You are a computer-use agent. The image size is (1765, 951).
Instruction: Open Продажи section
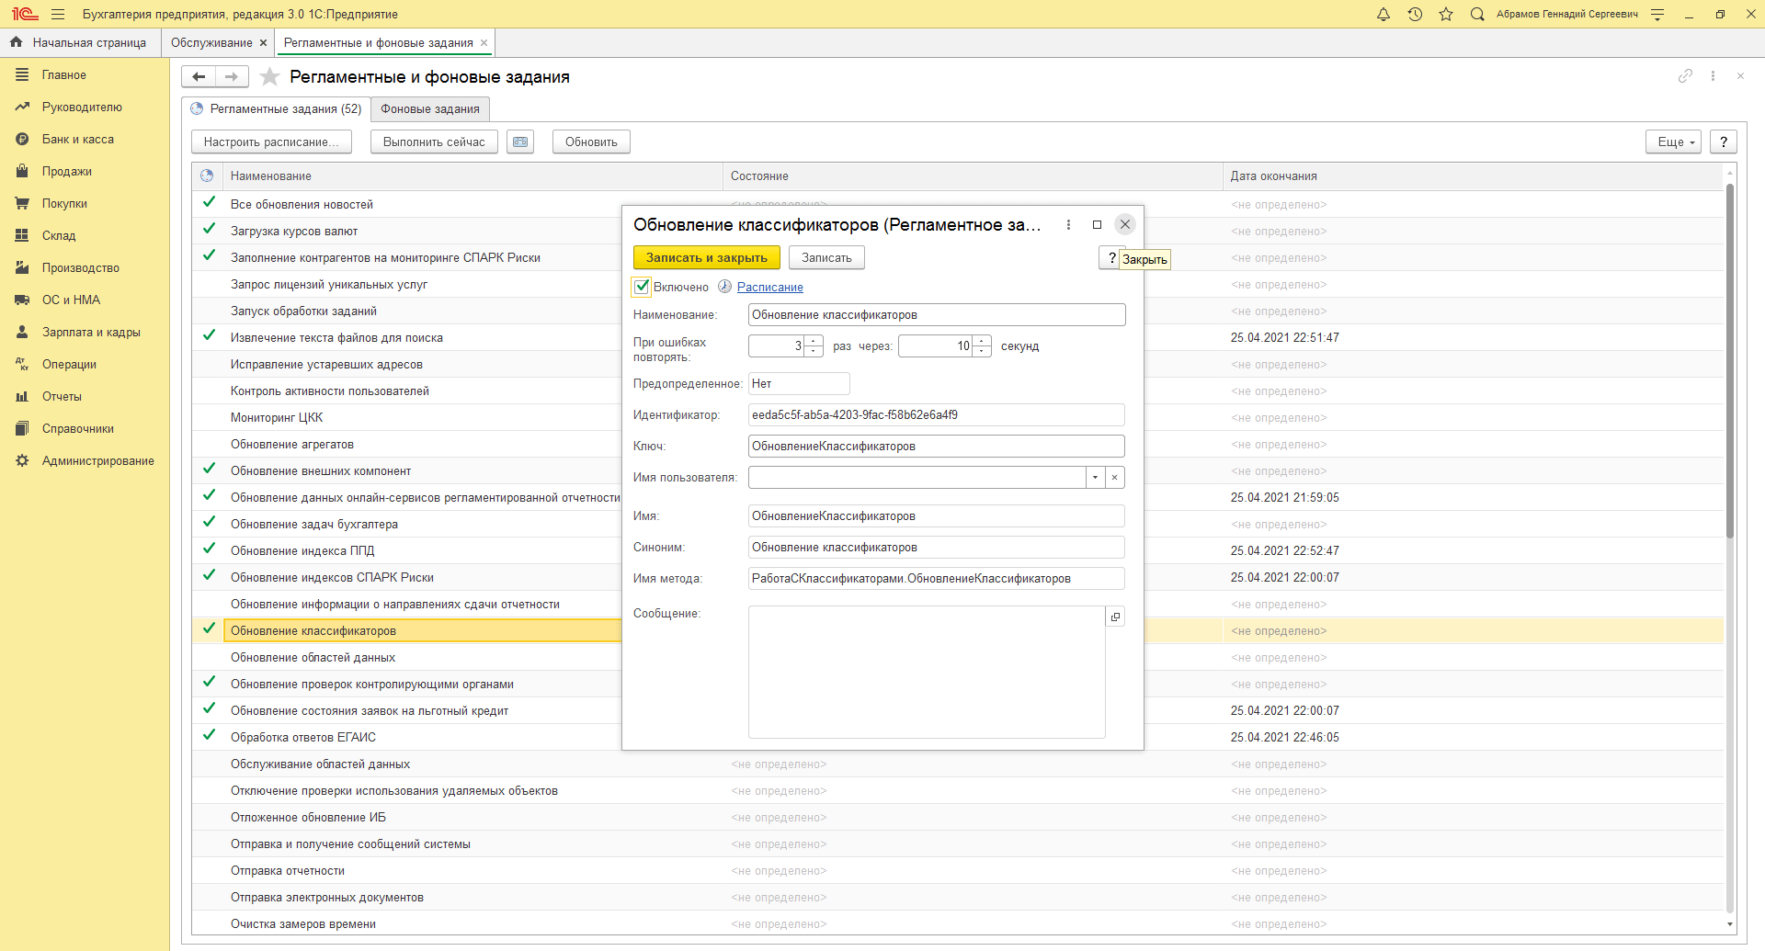(x=66, y=172)
